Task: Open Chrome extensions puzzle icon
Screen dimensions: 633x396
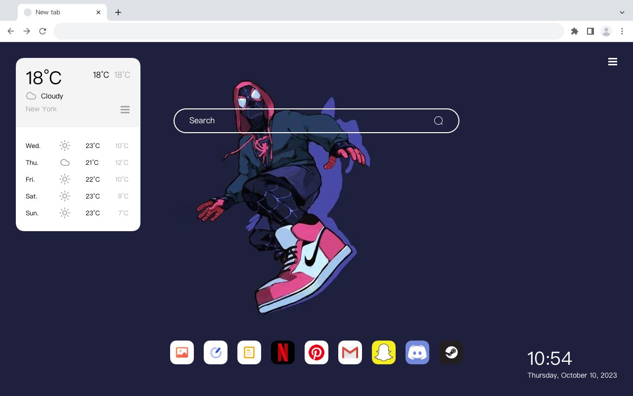Action: 575,31
